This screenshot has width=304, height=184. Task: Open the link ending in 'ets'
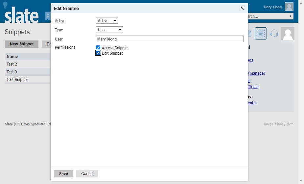pyautogui.click(x=250, y=60)
